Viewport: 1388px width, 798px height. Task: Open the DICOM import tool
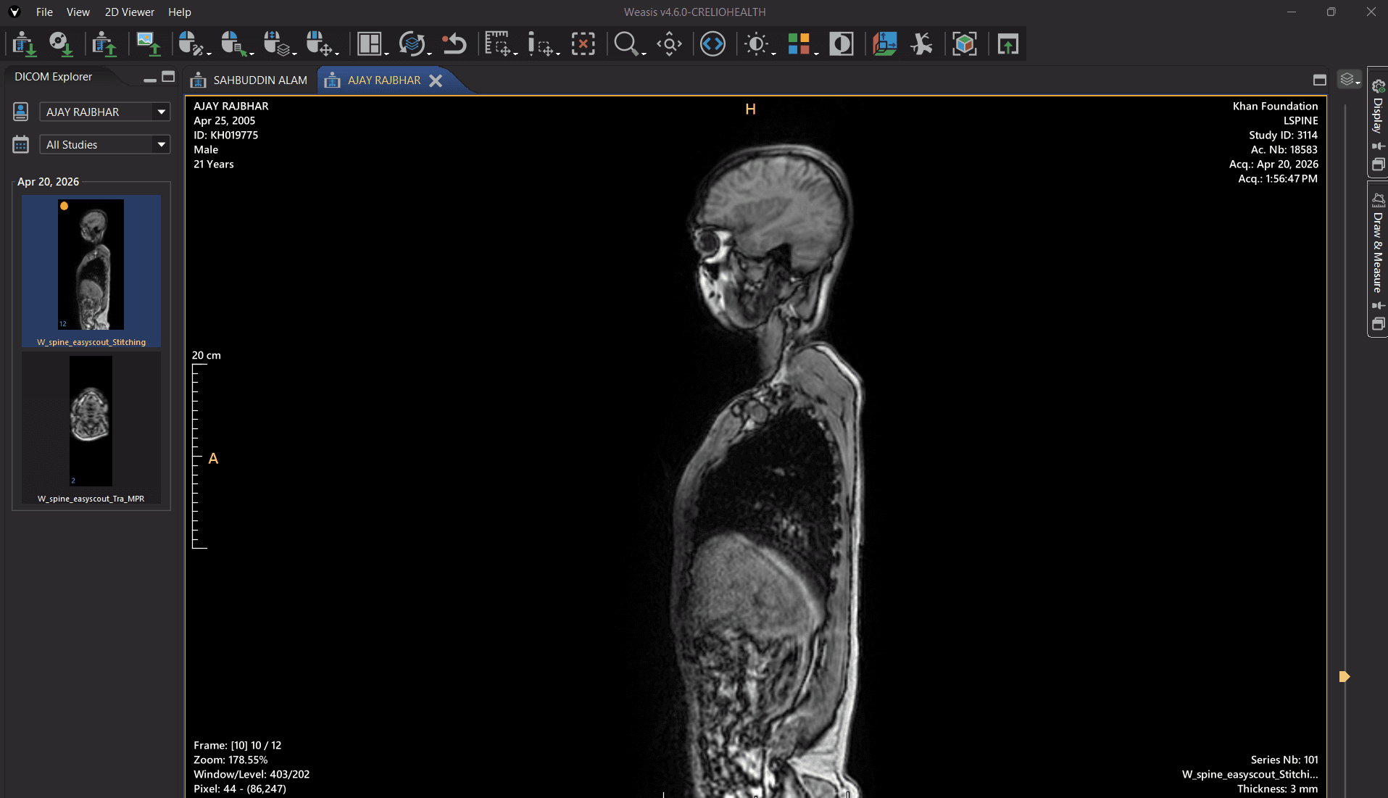pos(24,44)
